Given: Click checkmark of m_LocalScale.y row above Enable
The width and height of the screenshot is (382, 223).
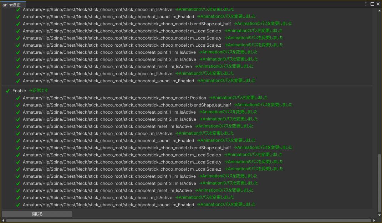Looking at the screenshot, I should 18,38.
